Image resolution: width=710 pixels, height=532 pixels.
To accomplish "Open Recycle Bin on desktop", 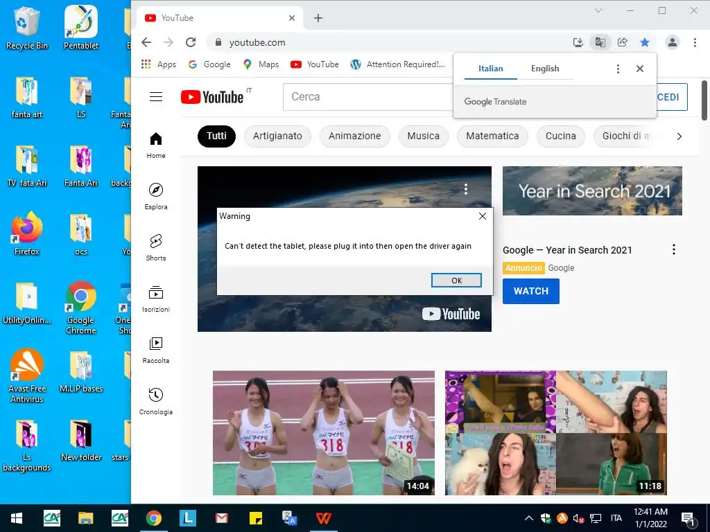I will point(27,28).
